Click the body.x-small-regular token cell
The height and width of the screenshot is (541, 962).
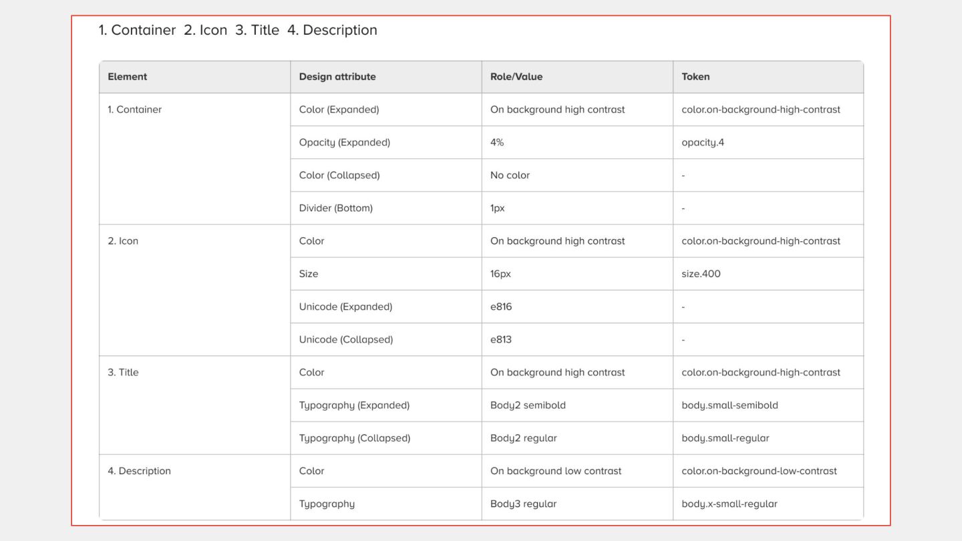tap(730, 504)
